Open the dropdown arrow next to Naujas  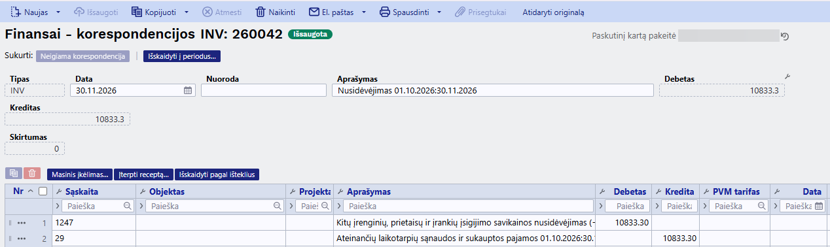pos(58,12)
